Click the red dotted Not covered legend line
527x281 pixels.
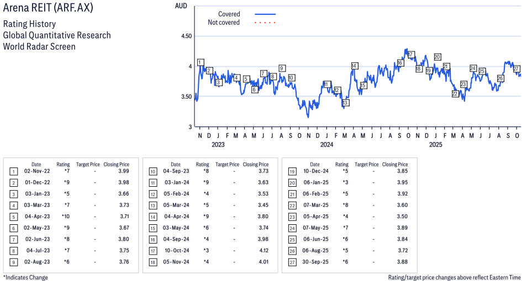click(x=265, y=23)
